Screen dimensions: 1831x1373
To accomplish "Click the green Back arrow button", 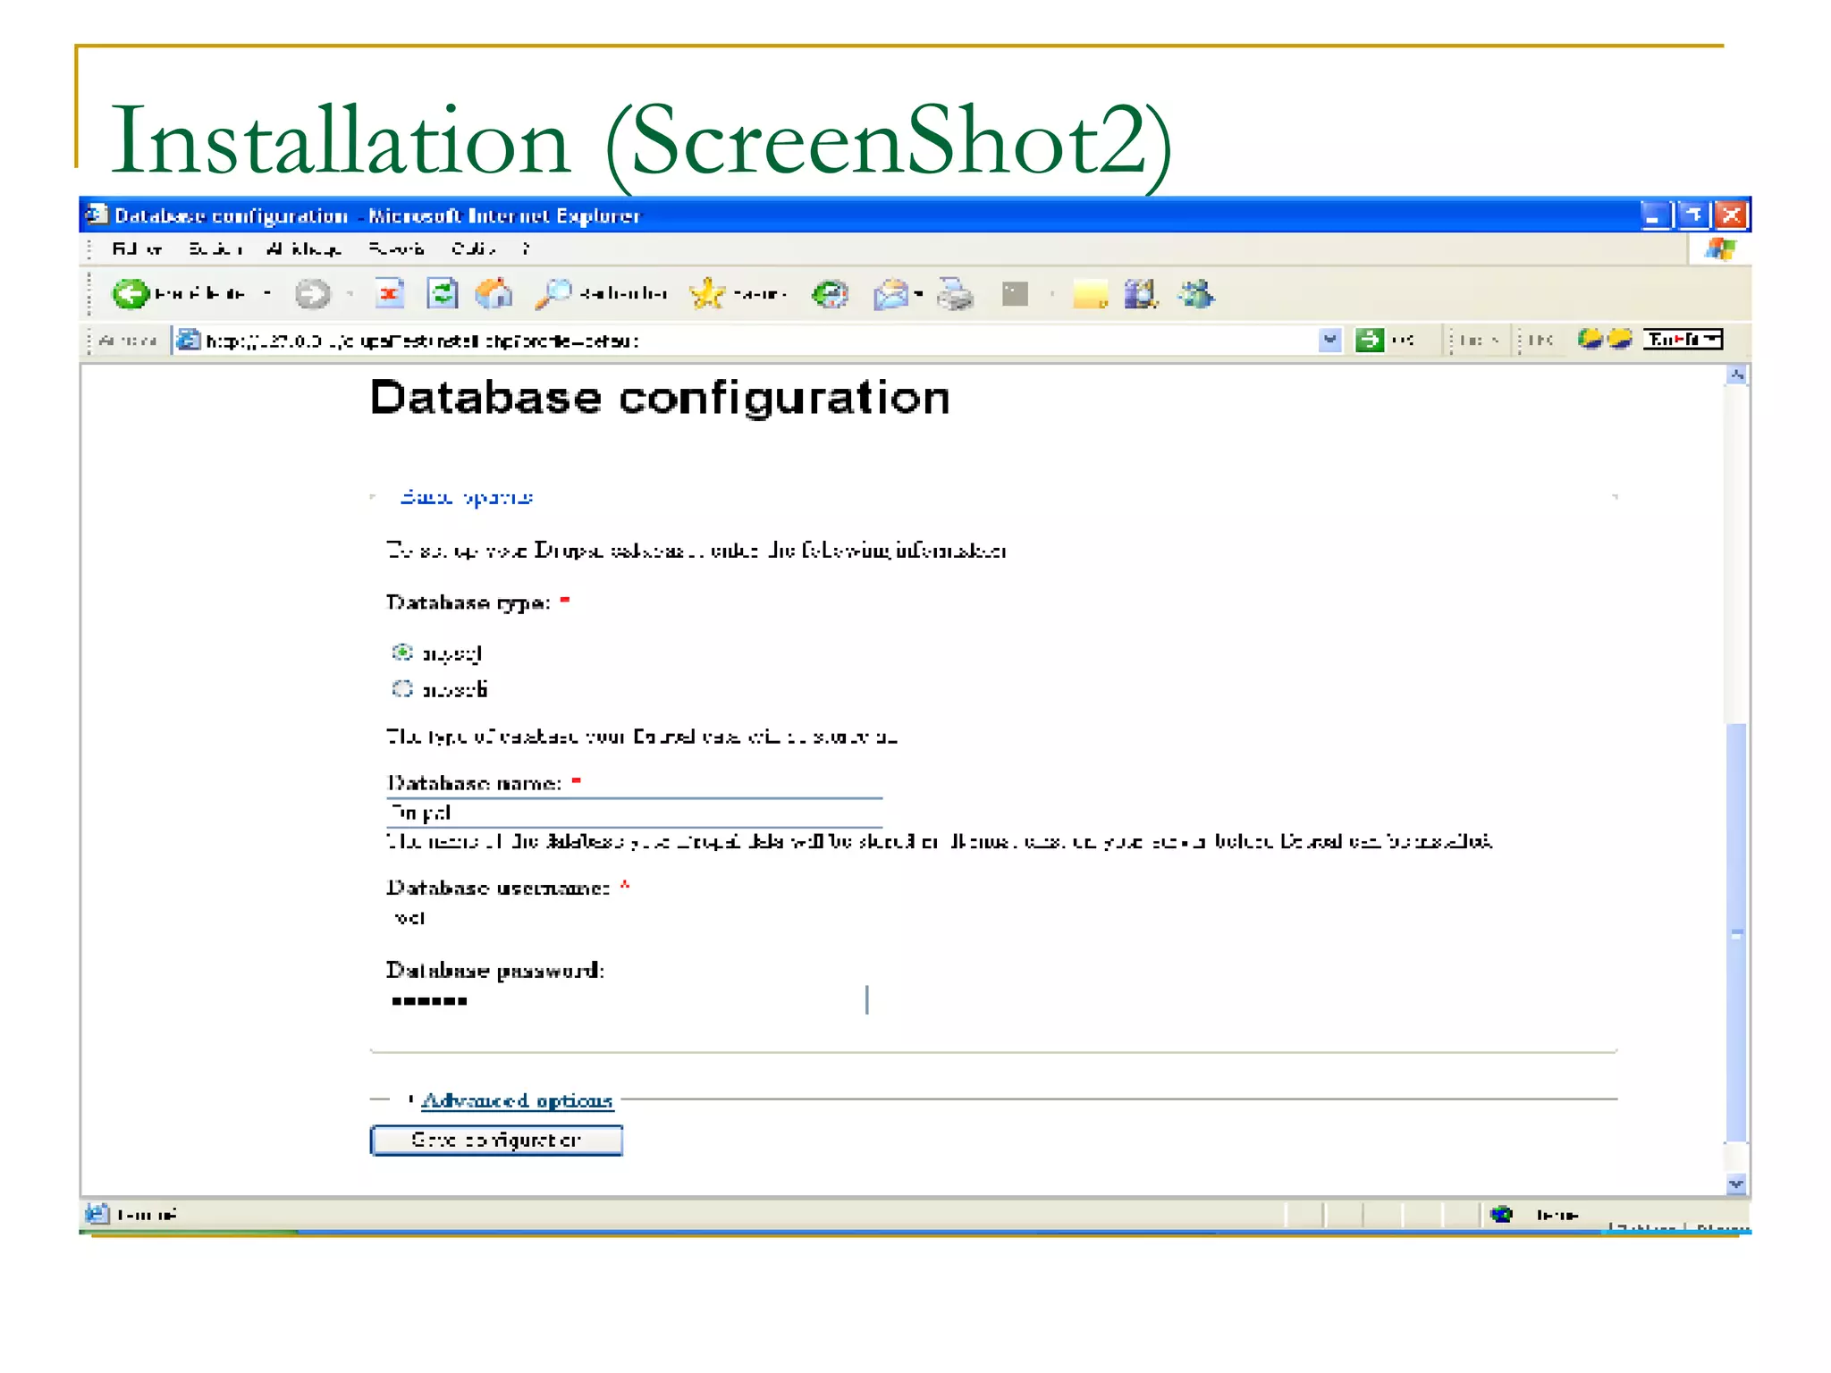I will 131,293.
